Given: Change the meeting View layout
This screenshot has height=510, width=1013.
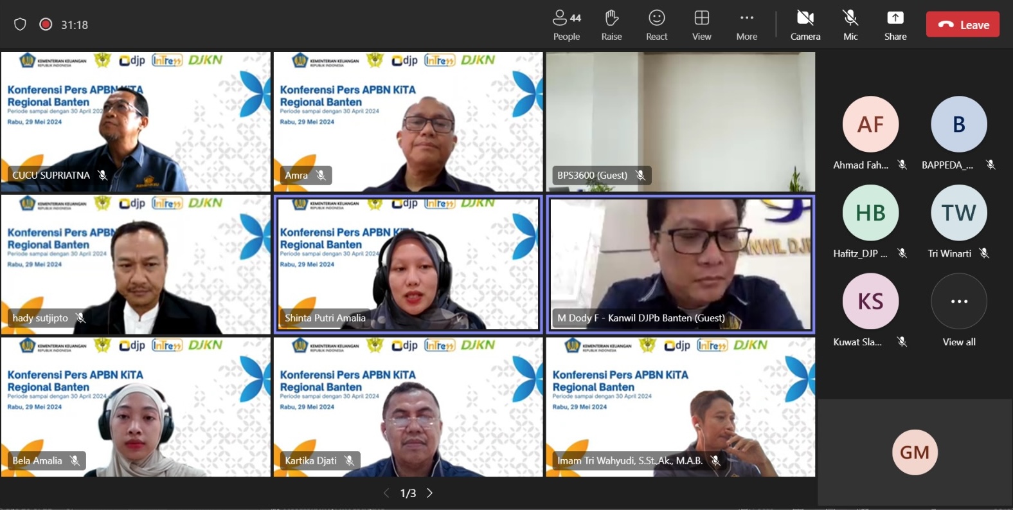Looking at the screenshot, I should tap(701, 25).
